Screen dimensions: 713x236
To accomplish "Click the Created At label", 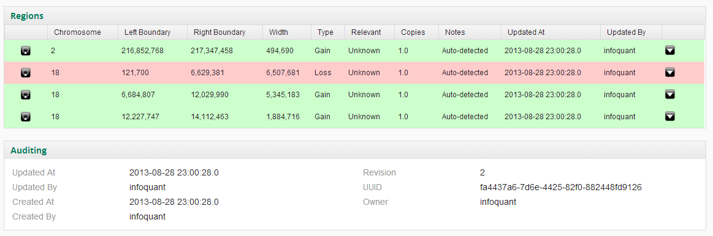I will (33, 202).
